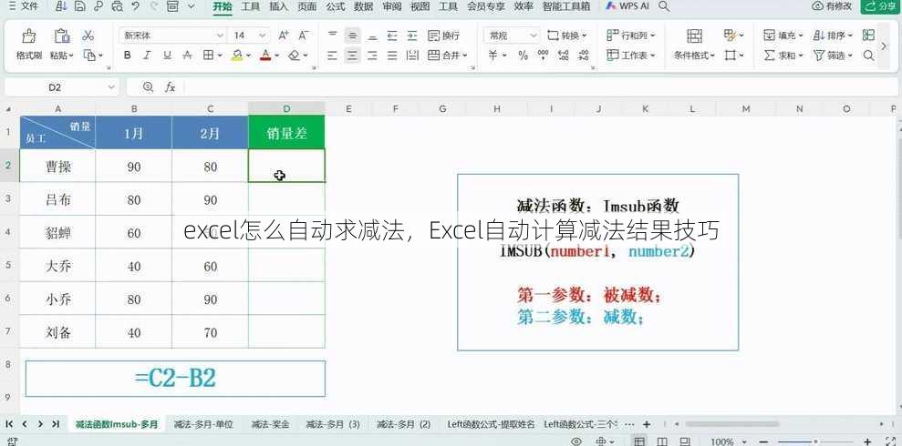Click the Find magnifier icon in ribbon
The width and height of the screenshot is (902, 446).
[868, 56]
